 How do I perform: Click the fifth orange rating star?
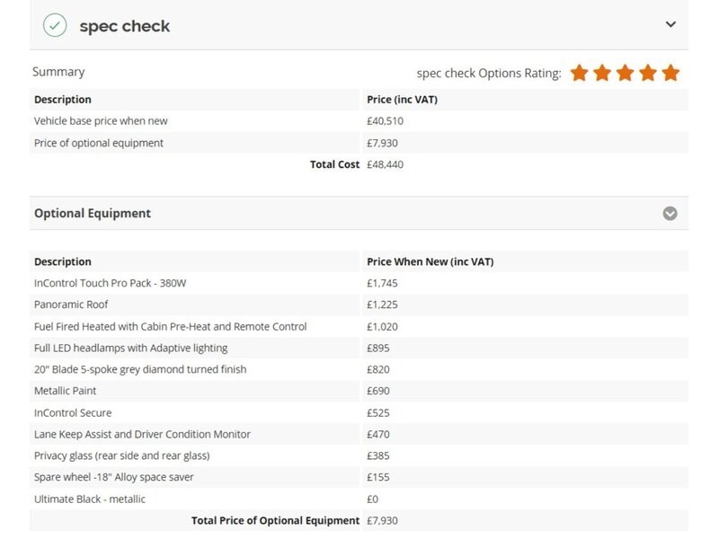coord(670,73)
